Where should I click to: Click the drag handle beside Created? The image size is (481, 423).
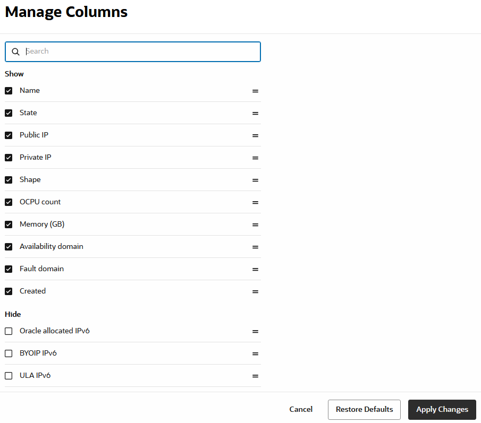255,291
